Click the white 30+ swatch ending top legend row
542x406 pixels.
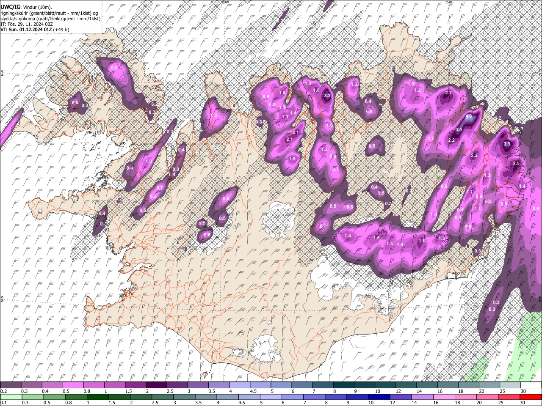pos(531,385)
